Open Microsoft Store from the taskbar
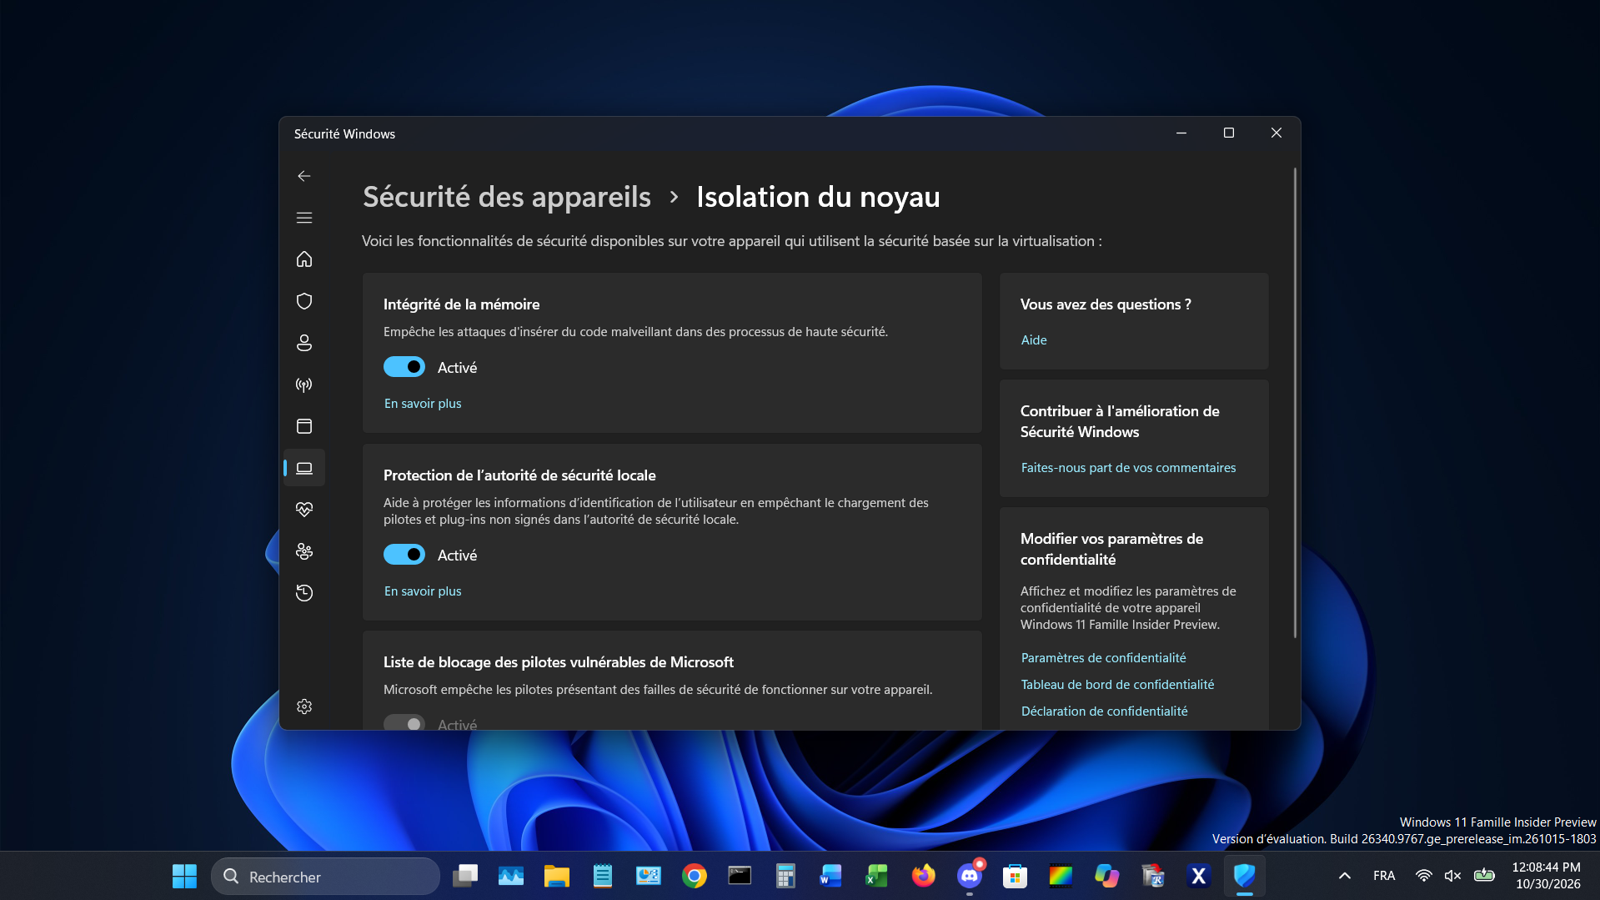This screenshot has width=1600, height=900. click(1015, 877)
